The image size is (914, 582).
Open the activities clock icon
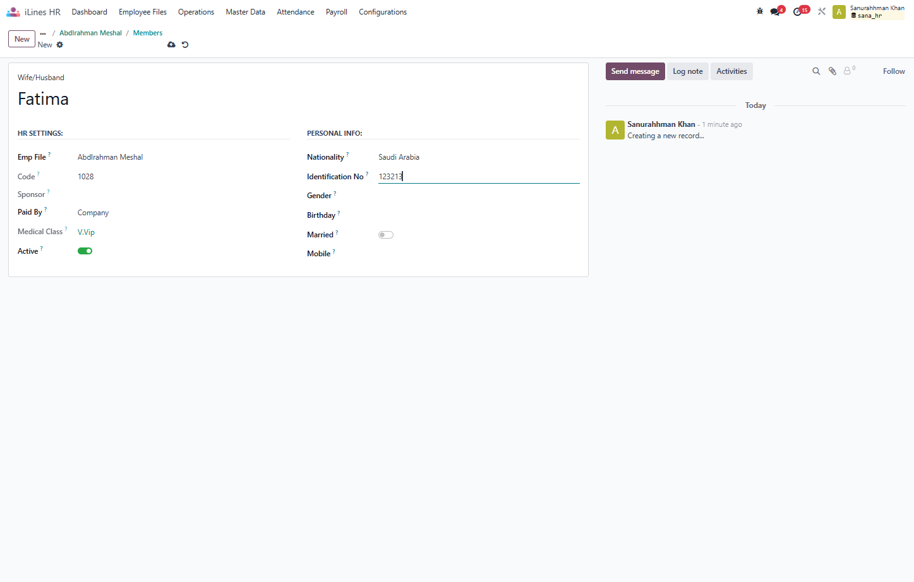point(798,11)
